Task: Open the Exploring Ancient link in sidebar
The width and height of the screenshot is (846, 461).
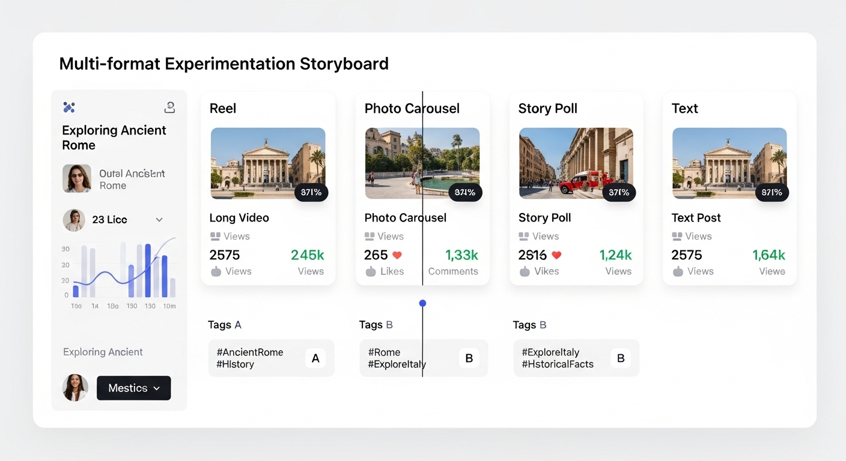Action: tap(103, 352)
